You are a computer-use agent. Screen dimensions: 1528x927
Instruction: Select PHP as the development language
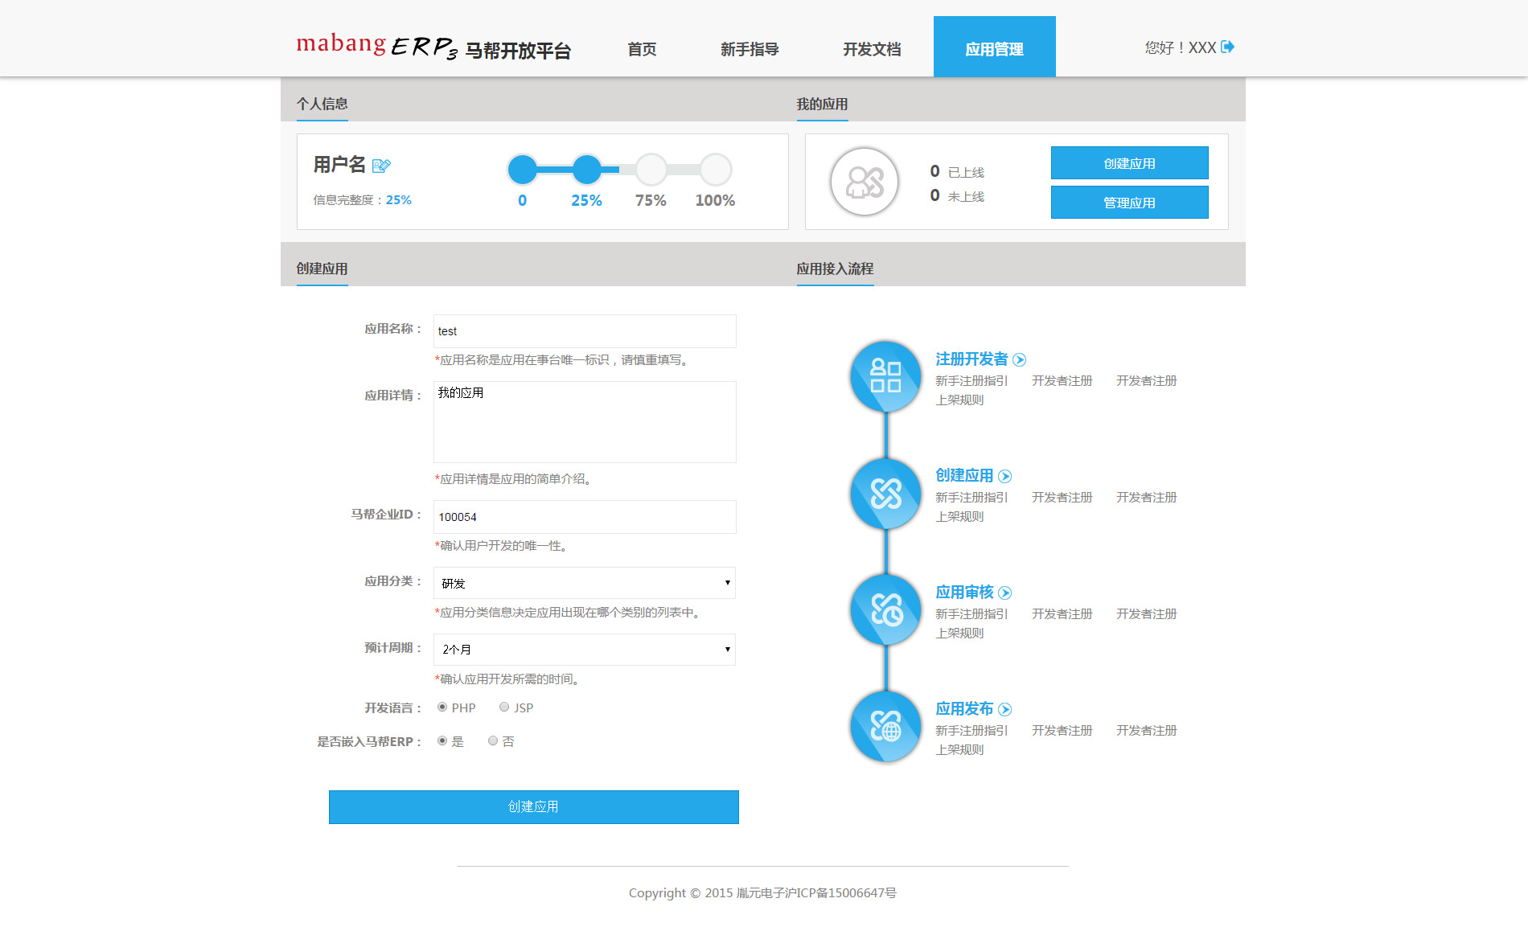tap(442, 708)
